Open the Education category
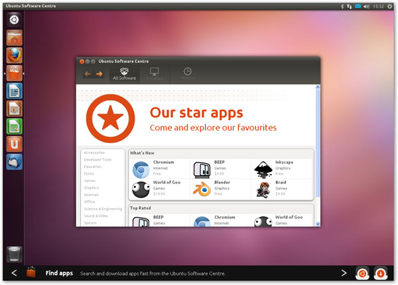The width and height of the screenshot is (398, 285). point(93,167)
